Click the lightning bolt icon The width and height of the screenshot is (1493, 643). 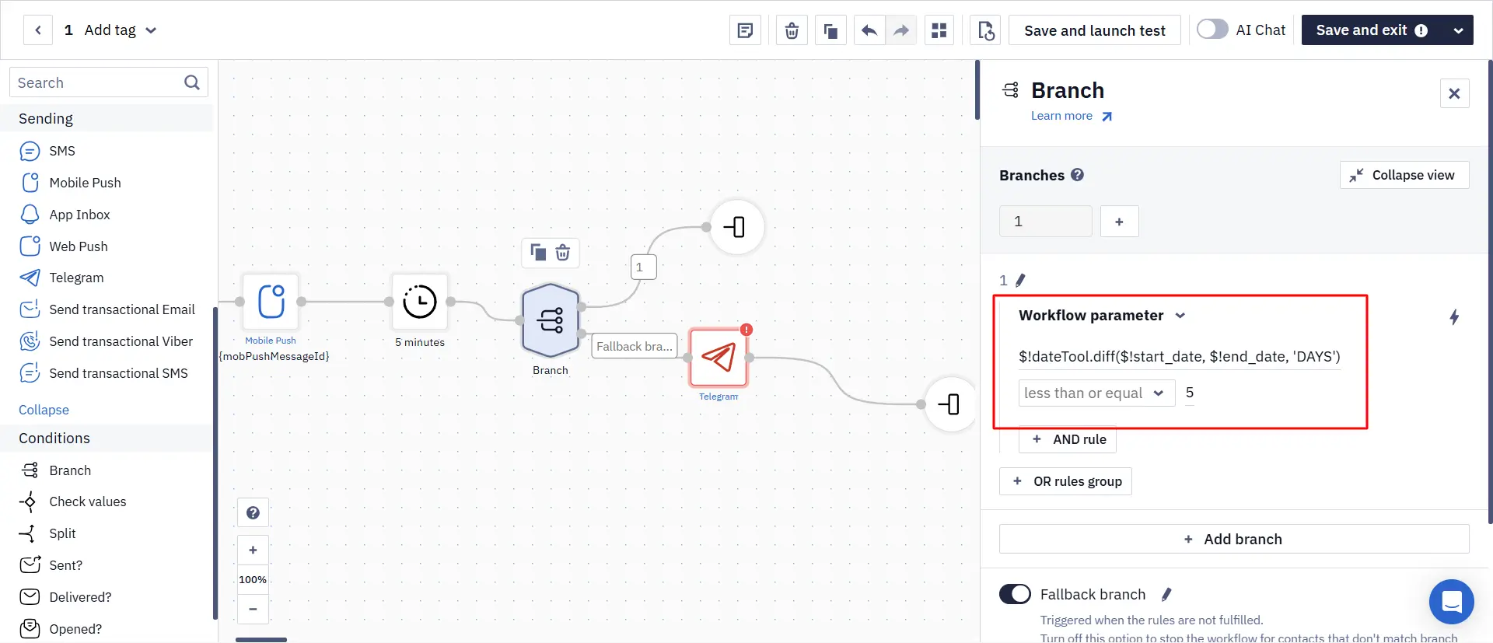pos(1454,316)
